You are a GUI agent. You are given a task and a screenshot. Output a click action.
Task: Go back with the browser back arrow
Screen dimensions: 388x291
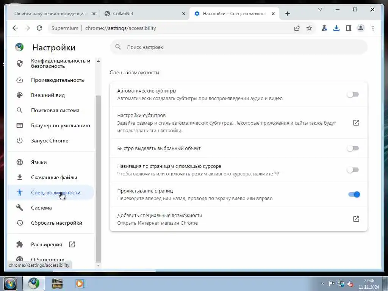15,28
